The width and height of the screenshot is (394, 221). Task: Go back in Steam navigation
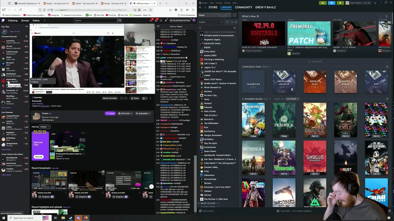coord(200,7)
